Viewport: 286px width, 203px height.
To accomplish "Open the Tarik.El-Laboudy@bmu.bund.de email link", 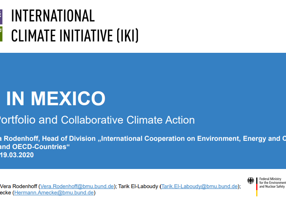I will pyautogui.click(x=199, y=186).
